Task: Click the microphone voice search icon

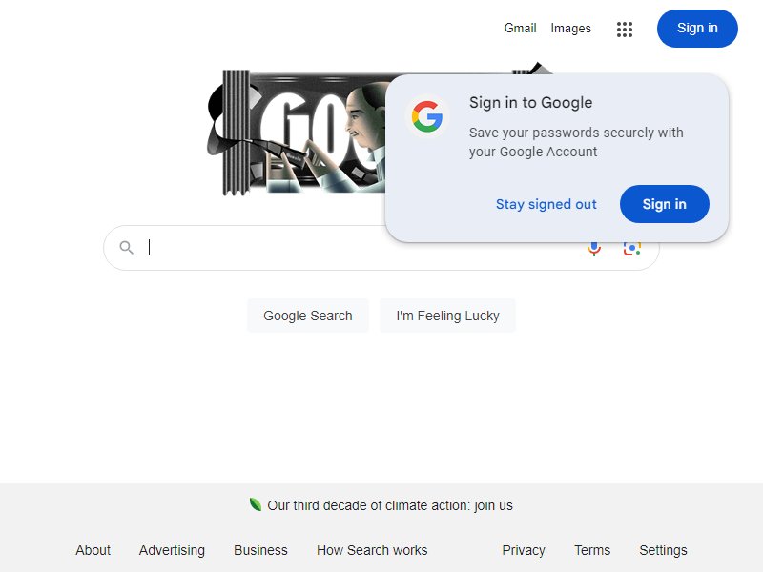Action: [594, 249]
